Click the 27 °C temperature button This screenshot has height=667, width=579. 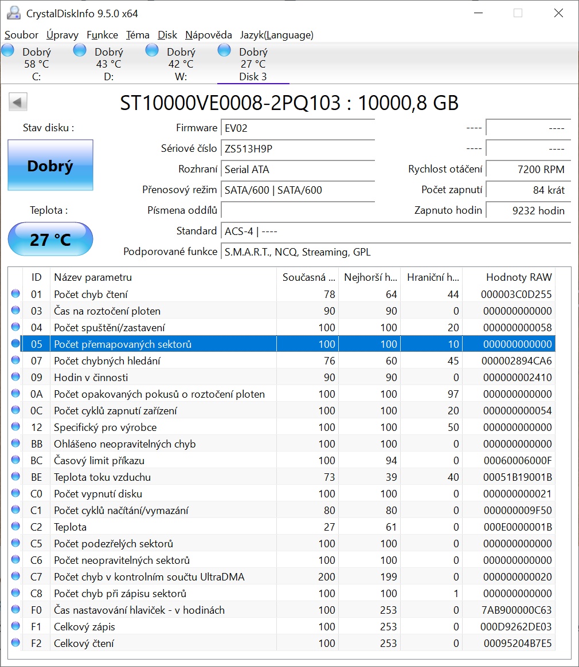50,240
